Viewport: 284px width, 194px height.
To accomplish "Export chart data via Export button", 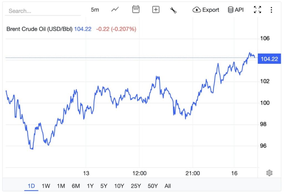I will 206,10.
